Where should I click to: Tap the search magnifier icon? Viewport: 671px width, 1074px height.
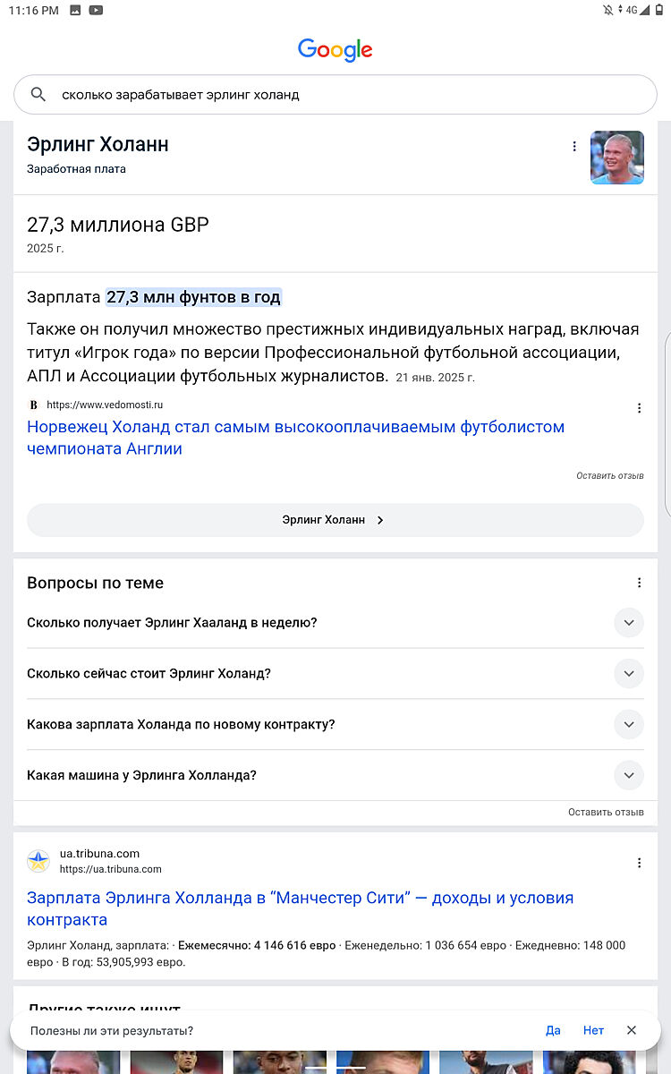coord(38,95)
